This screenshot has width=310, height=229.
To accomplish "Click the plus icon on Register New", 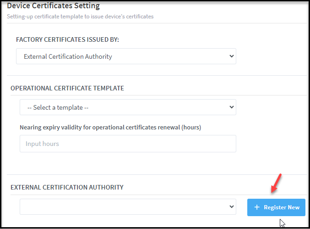I will pyautogui.click(x=257, y=207).
